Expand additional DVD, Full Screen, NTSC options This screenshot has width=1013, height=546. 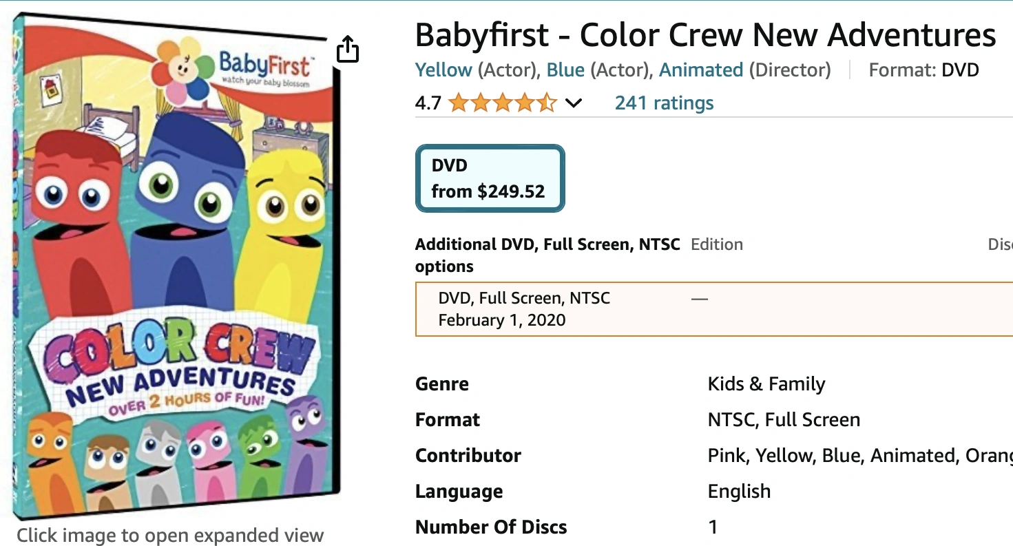547,255
